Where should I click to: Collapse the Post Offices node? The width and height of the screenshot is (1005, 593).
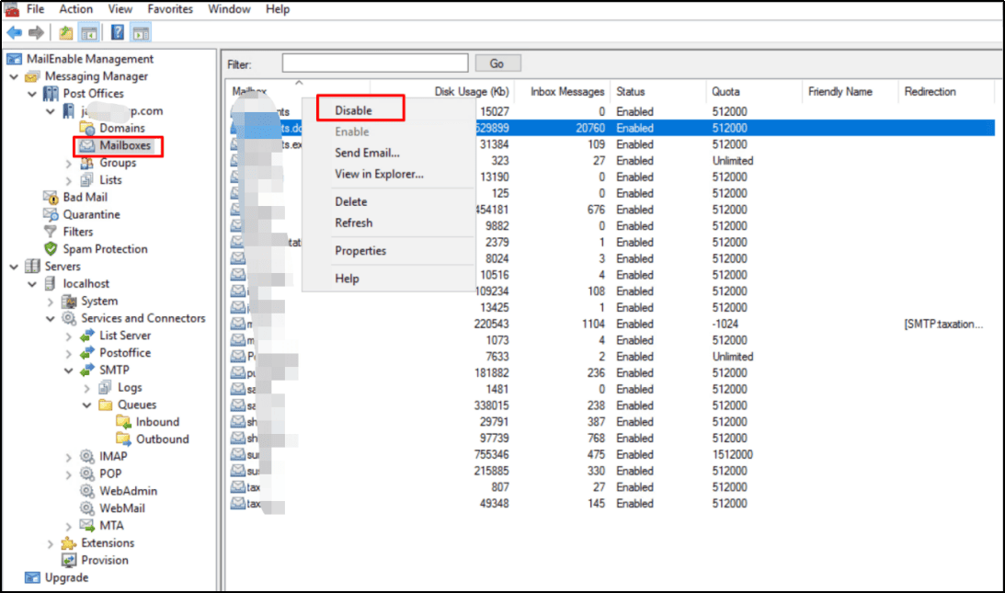[x=32, y=94]
